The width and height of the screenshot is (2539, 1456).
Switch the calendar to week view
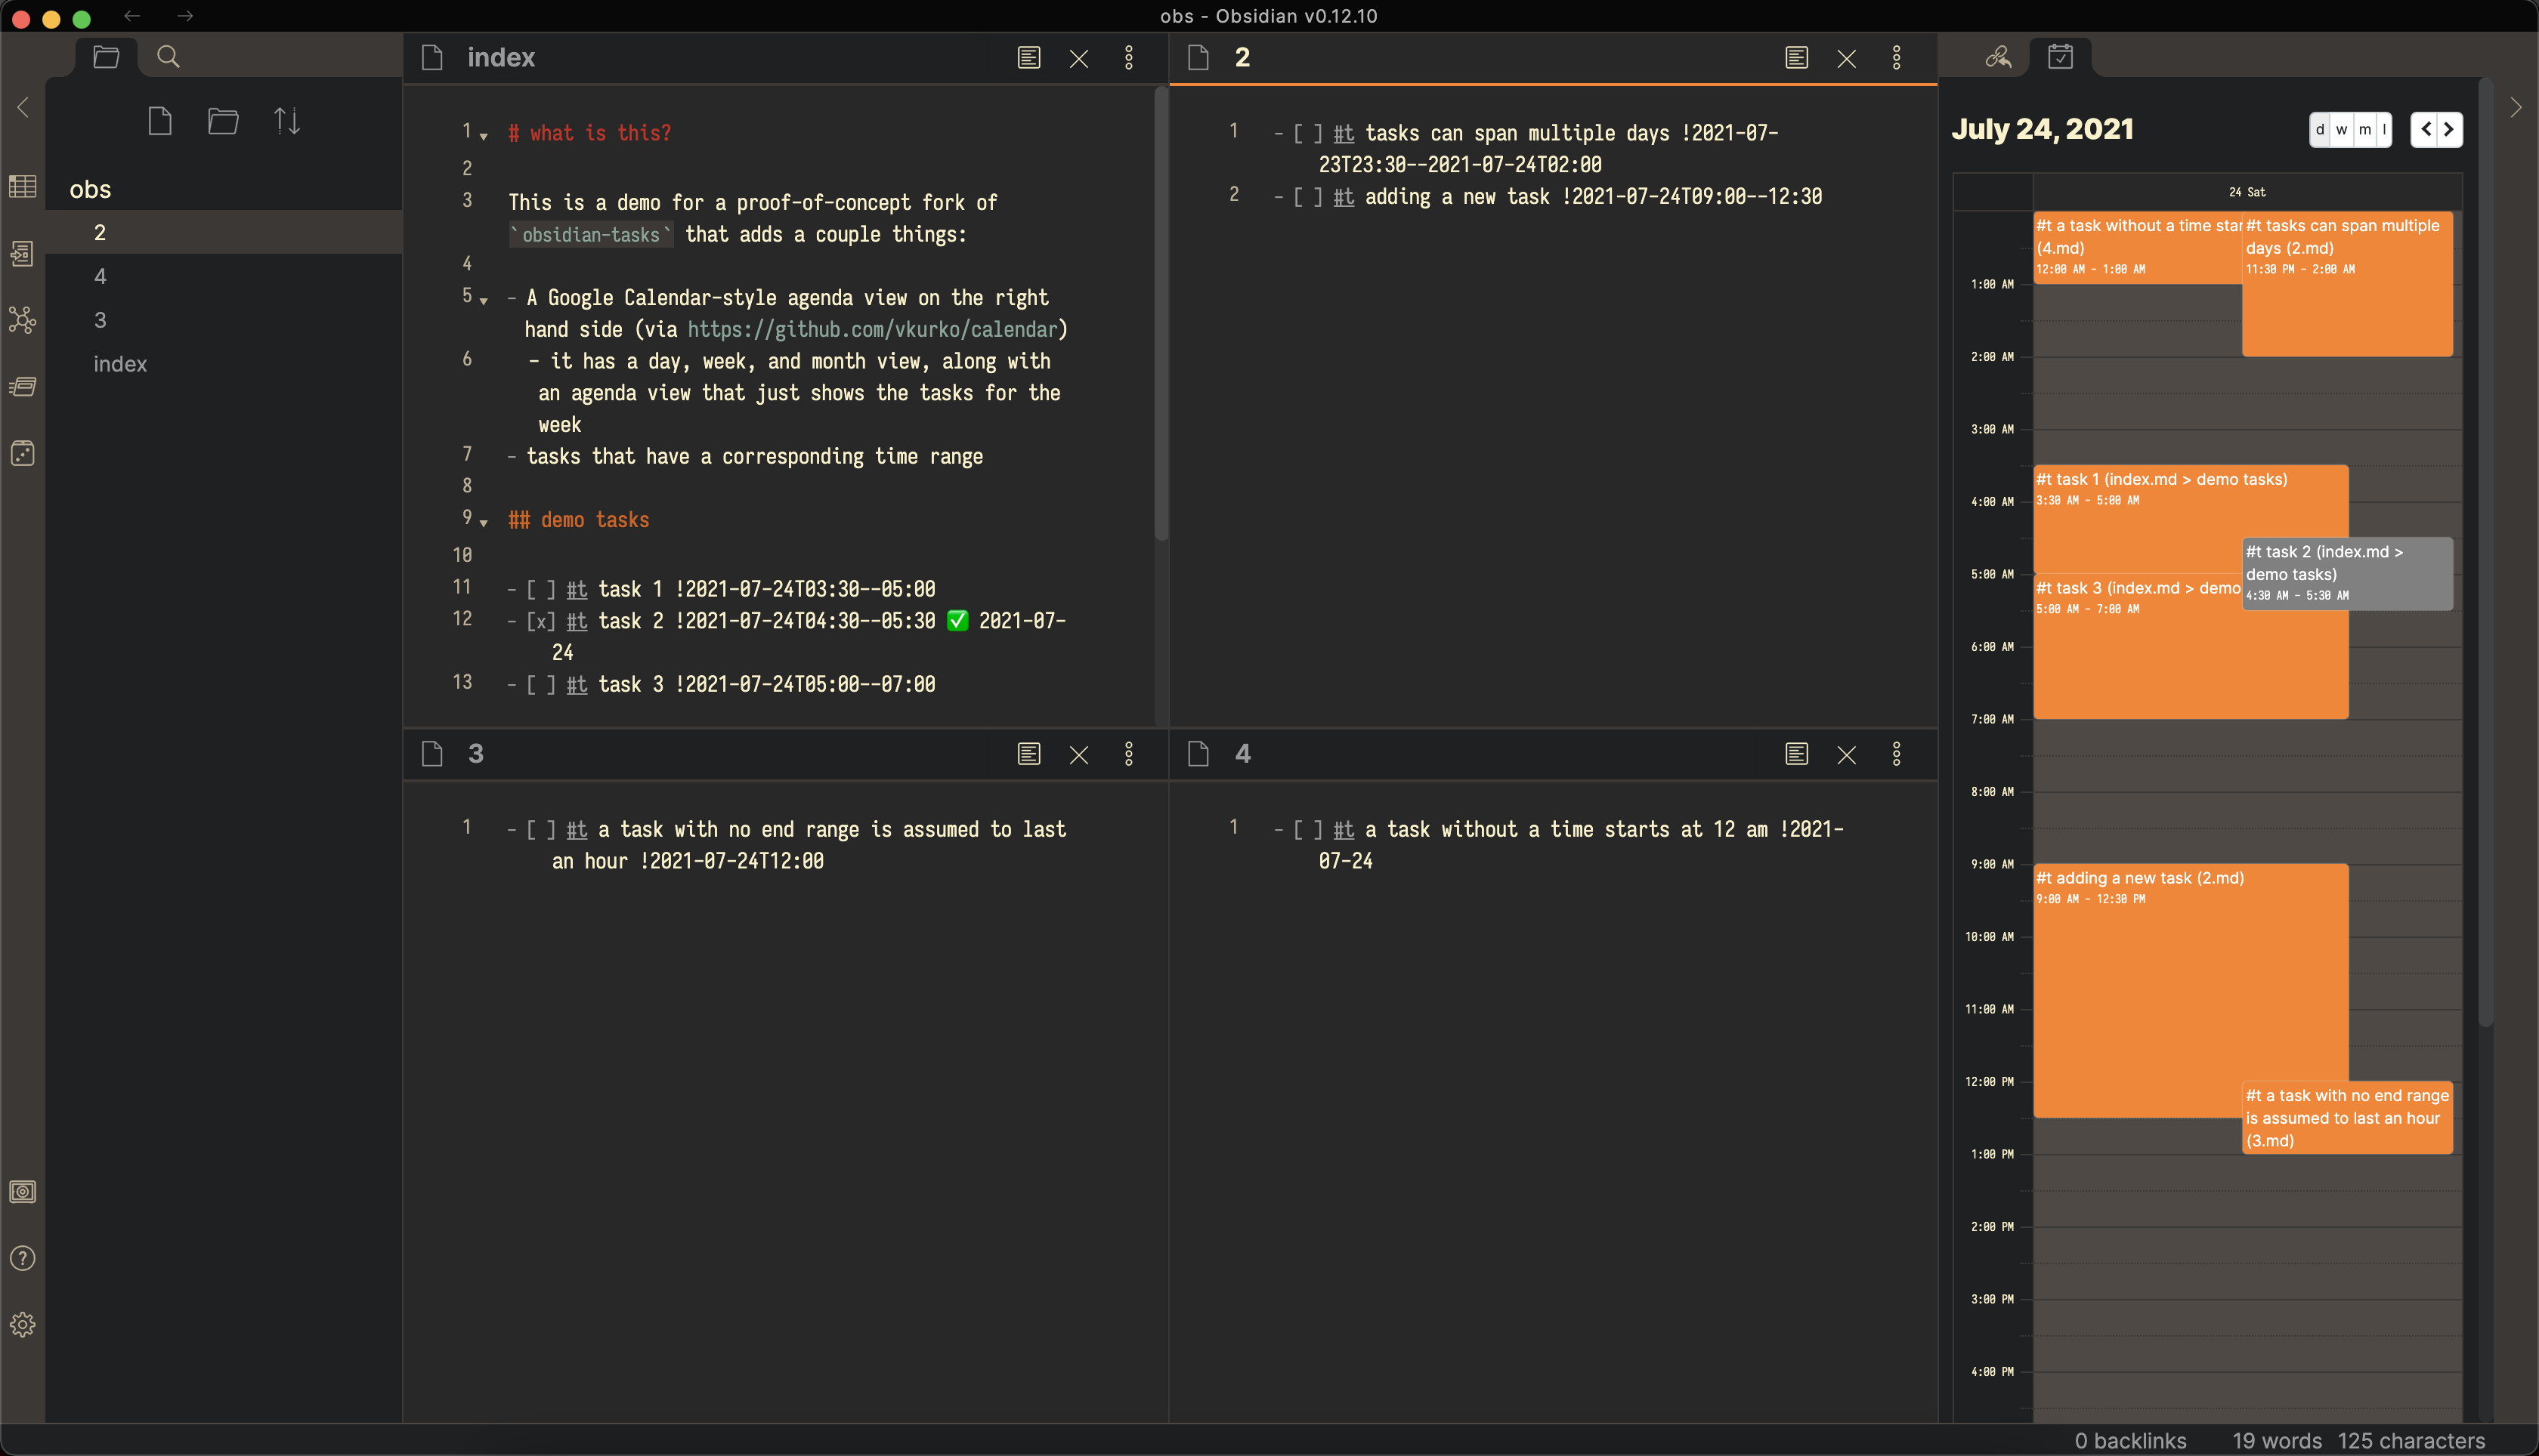click(2341, 129)
